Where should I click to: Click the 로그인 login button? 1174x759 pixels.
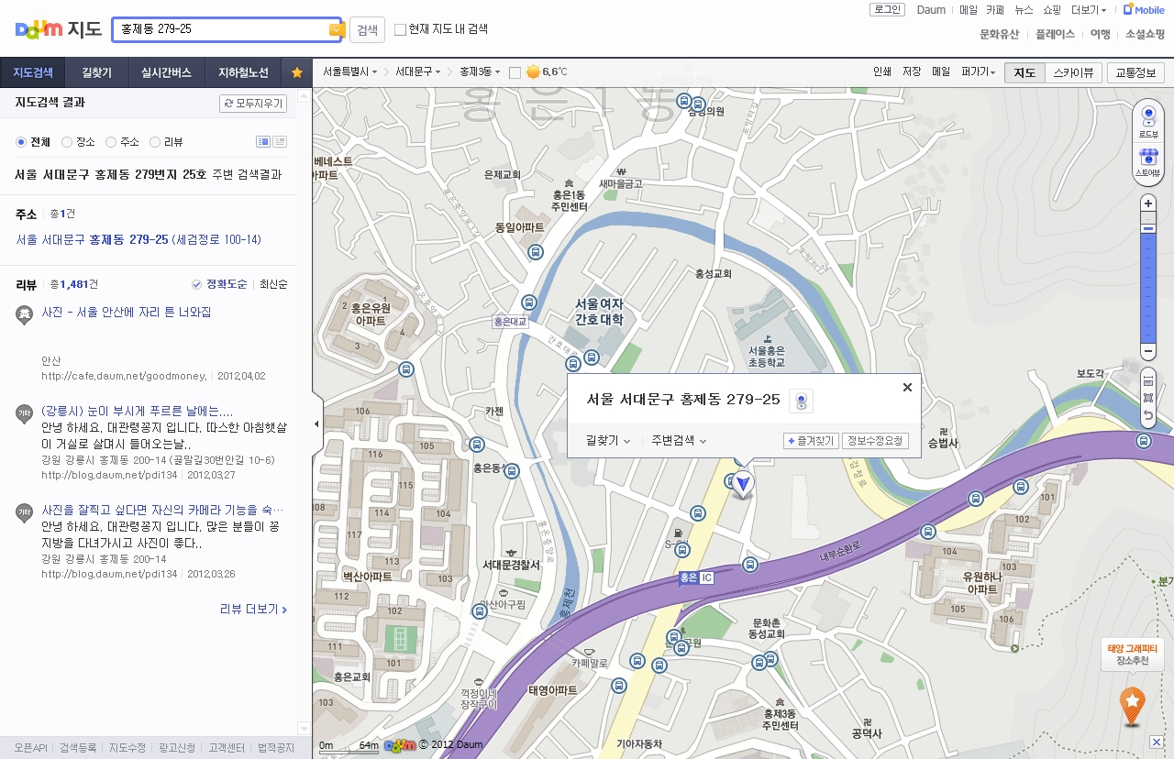click(x=887, y=9)
